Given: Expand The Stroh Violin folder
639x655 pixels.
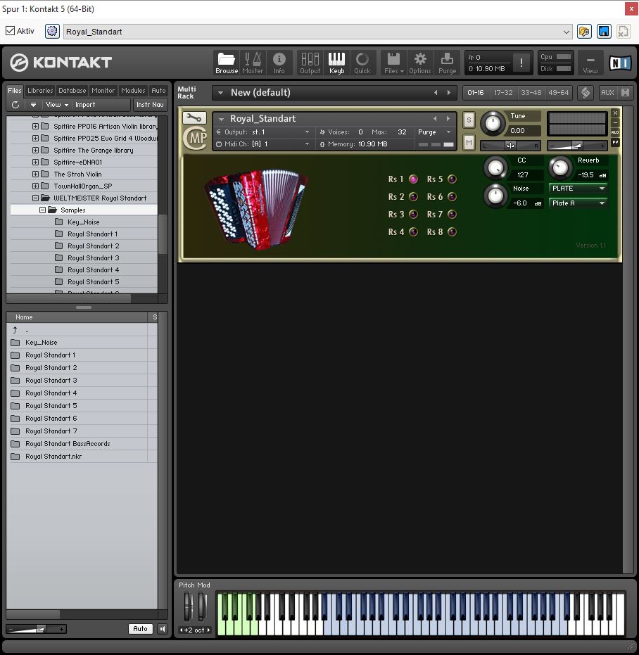Looking at the screenshot, I should coord(35,174).
